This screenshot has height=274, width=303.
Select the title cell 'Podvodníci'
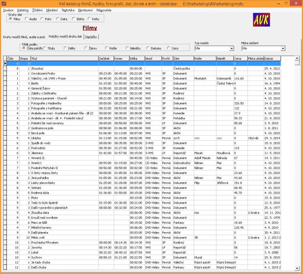tap(64, 148)
